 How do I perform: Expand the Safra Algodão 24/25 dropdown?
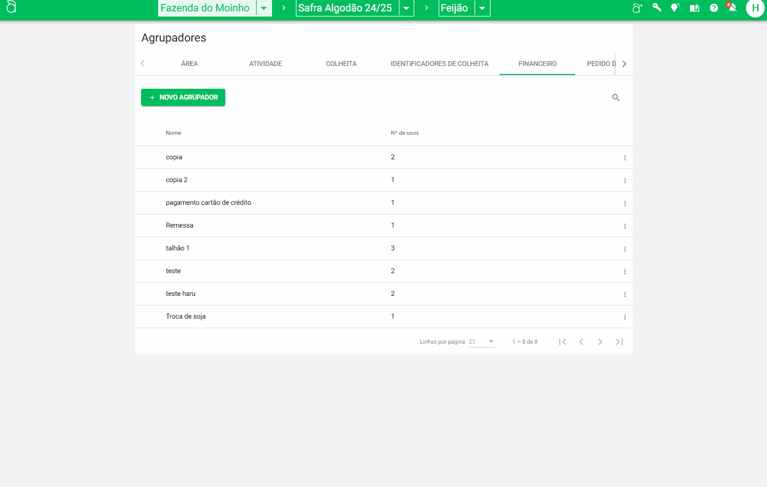tap(406, 9)
